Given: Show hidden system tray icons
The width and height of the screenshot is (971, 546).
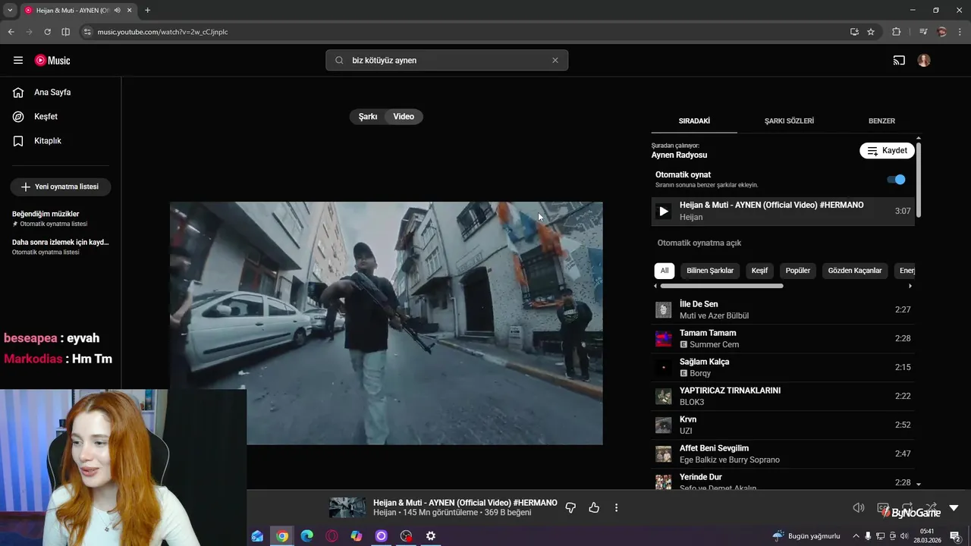Looking at the screenshot, I should 856,536.
